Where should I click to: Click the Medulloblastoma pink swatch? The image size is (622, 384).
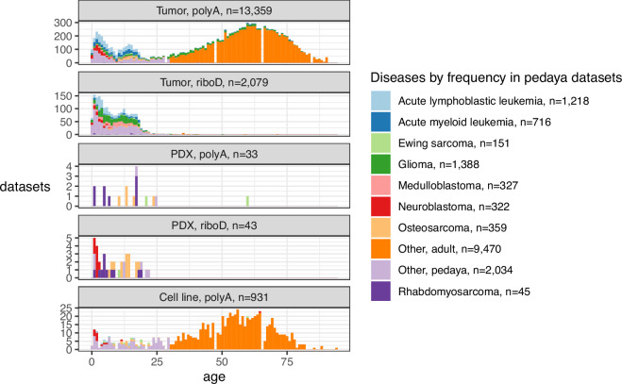pos(380,185)
